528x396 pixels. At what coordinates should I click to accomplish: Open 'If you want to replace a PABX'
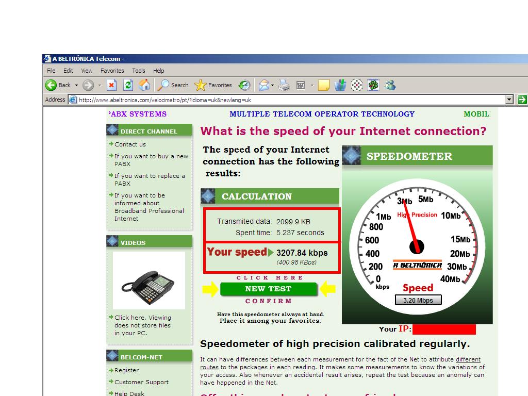point(150,179)
